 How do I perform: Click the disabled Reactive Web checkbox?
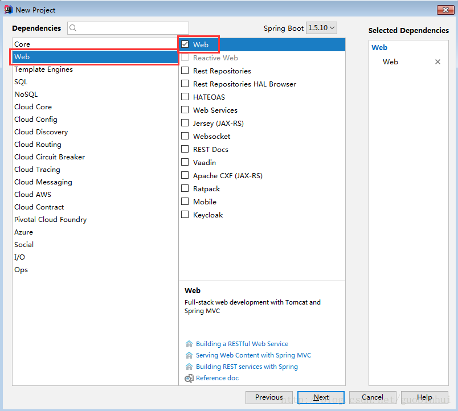click(185, 57)
